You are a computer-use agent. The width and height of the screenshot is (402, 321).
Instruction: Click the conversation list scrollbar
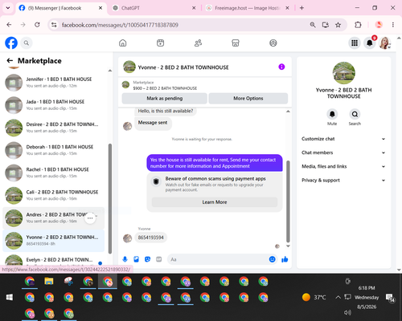[x=110, y=198]
